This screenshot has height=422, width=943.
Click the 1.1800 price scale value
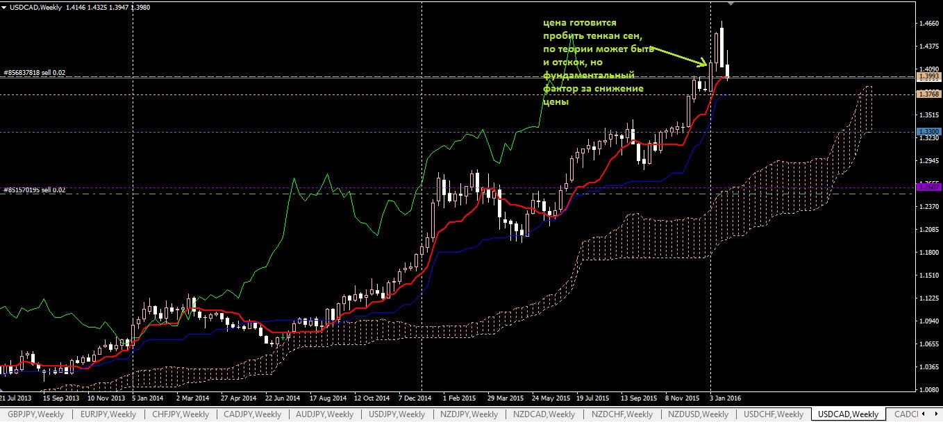pyautogui.click(x=928, y=253)
